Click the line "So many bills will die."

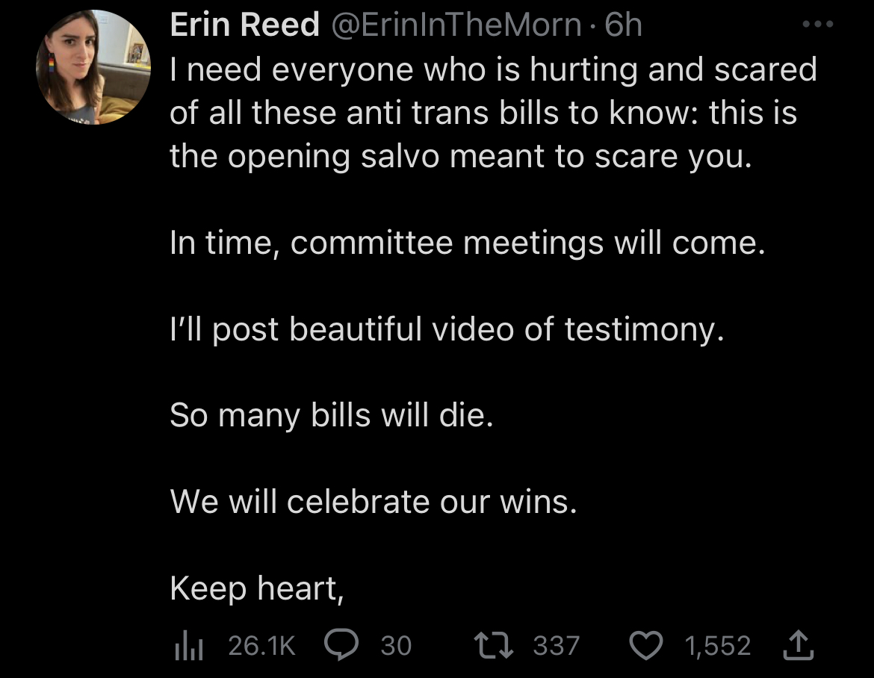tap(332, 415)
